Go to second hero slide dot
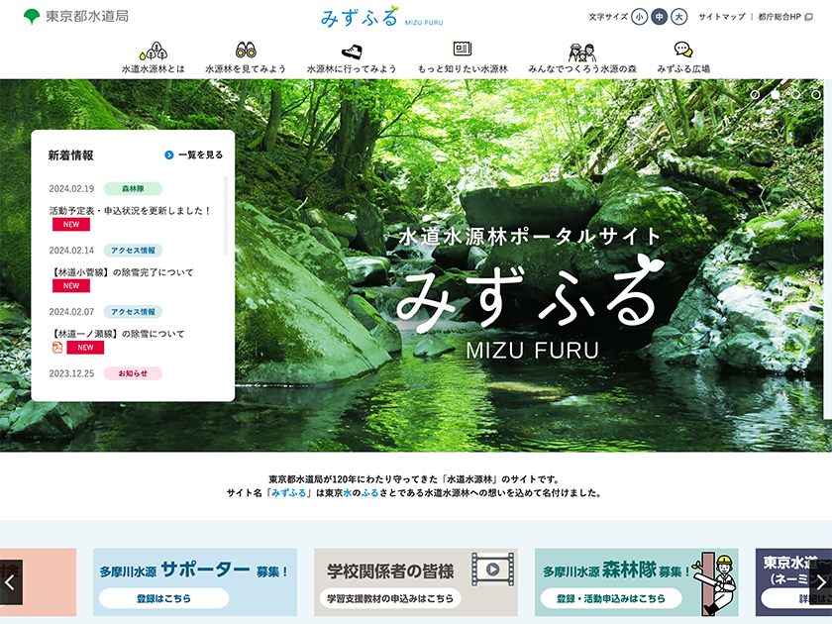Viewport: 832px width, 624px height. coord(776,95)
